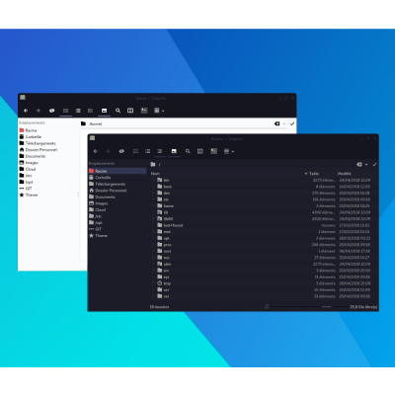The width and height of the screenshot is (395, 395).
Task: Toggle split view in Racine window
Action: [199, 151]
